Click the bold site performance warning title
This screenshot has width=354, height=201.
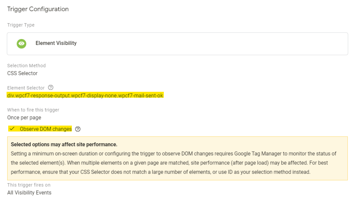click(x=64, y=144)
